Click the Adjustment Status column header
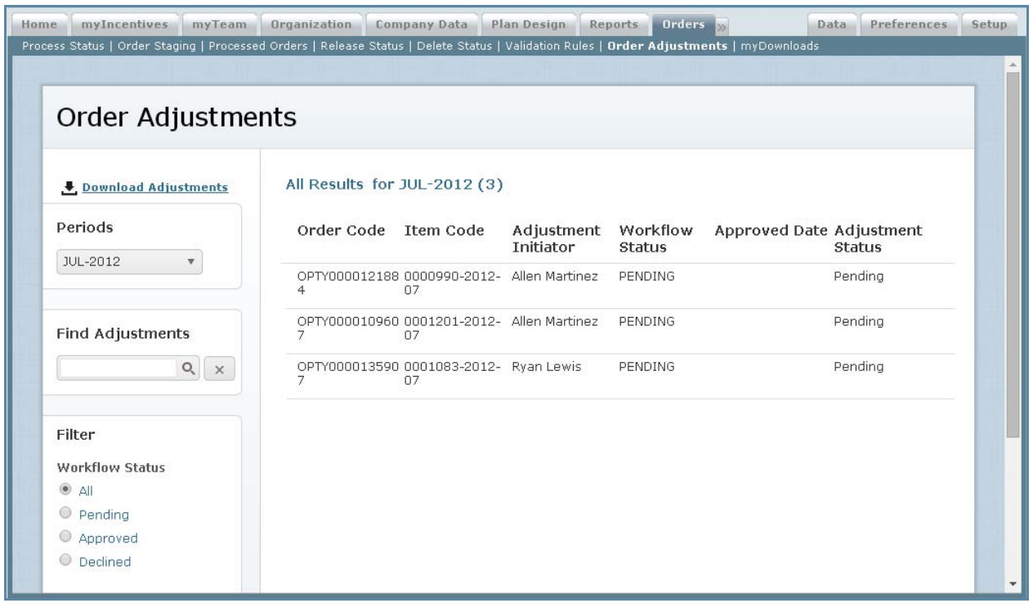This screenshot has height=603, width=1033. tap(879, 238)
